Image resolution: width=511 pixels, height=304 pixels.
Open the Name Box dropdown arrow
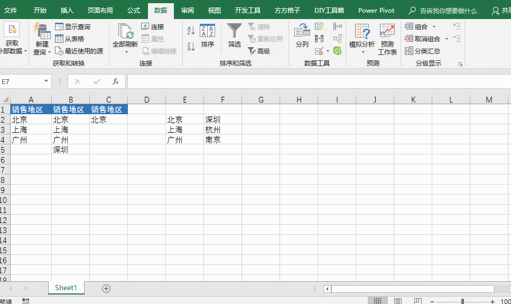tap(47, 81)
